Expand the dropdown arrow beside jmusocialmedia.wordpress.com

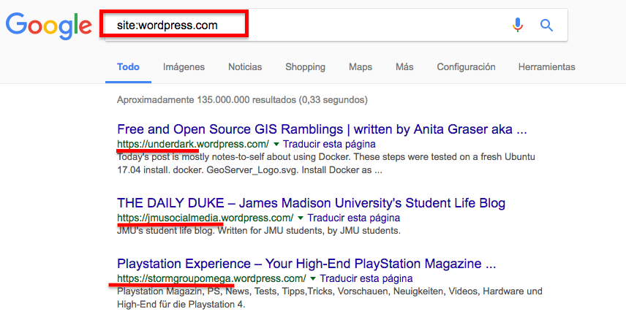coord(301,218)
